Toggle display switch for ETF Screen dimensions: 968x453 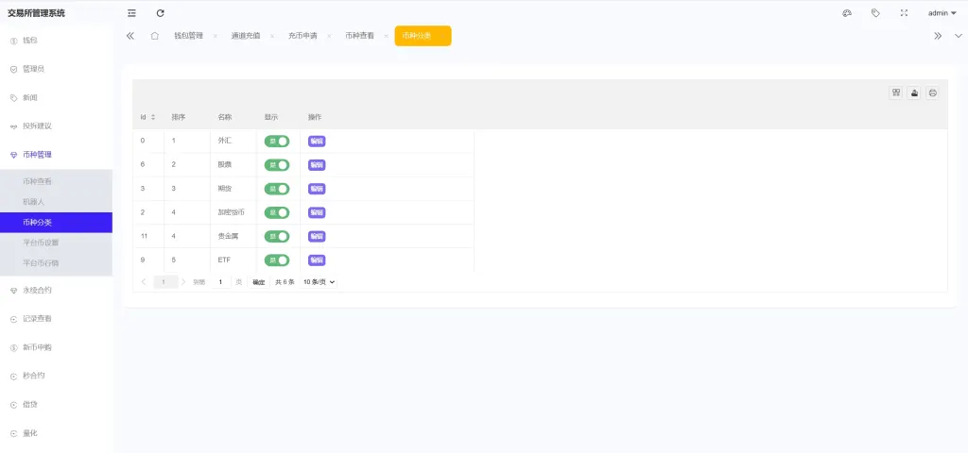[277, 260]
